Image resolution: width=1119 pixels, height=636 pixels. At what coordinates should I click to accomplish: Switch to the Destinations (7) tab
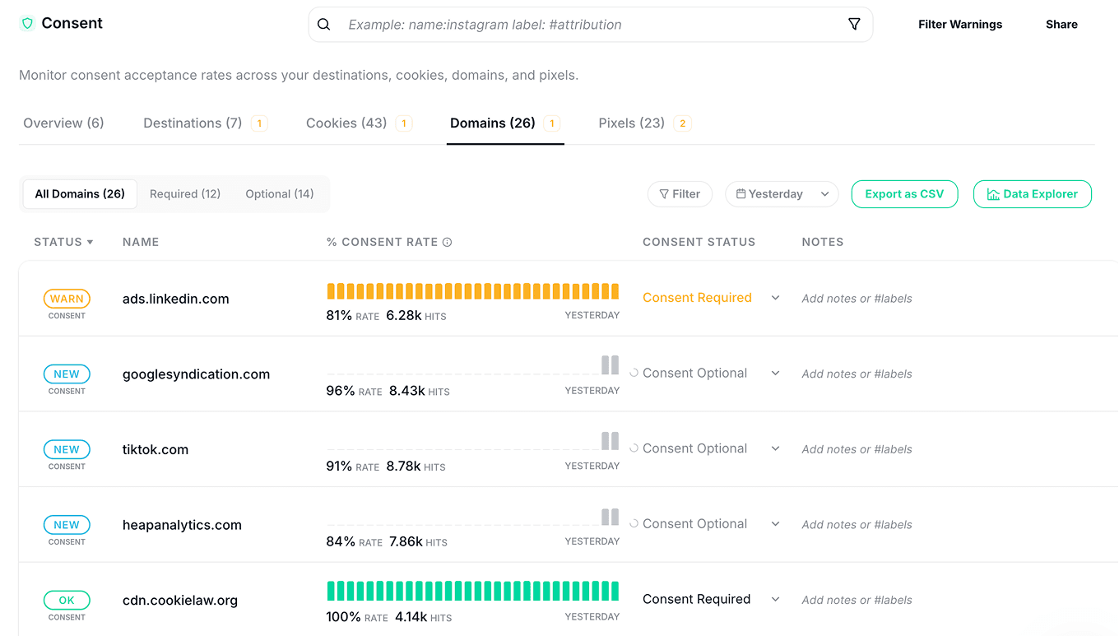click(x=193, y=123)
